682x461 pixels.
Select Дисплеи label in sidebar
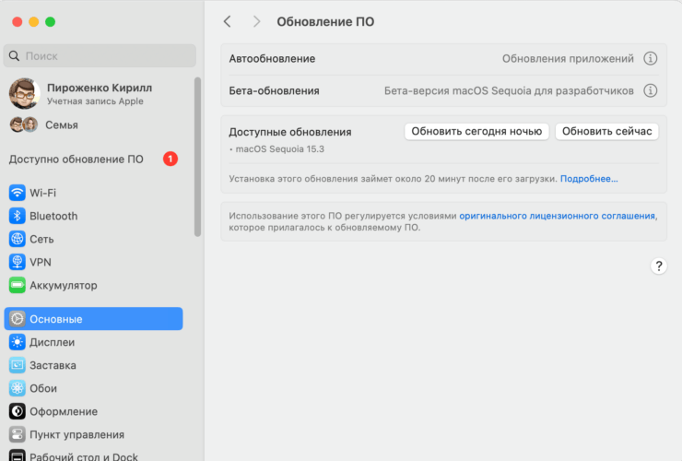[x=53, y=342]
